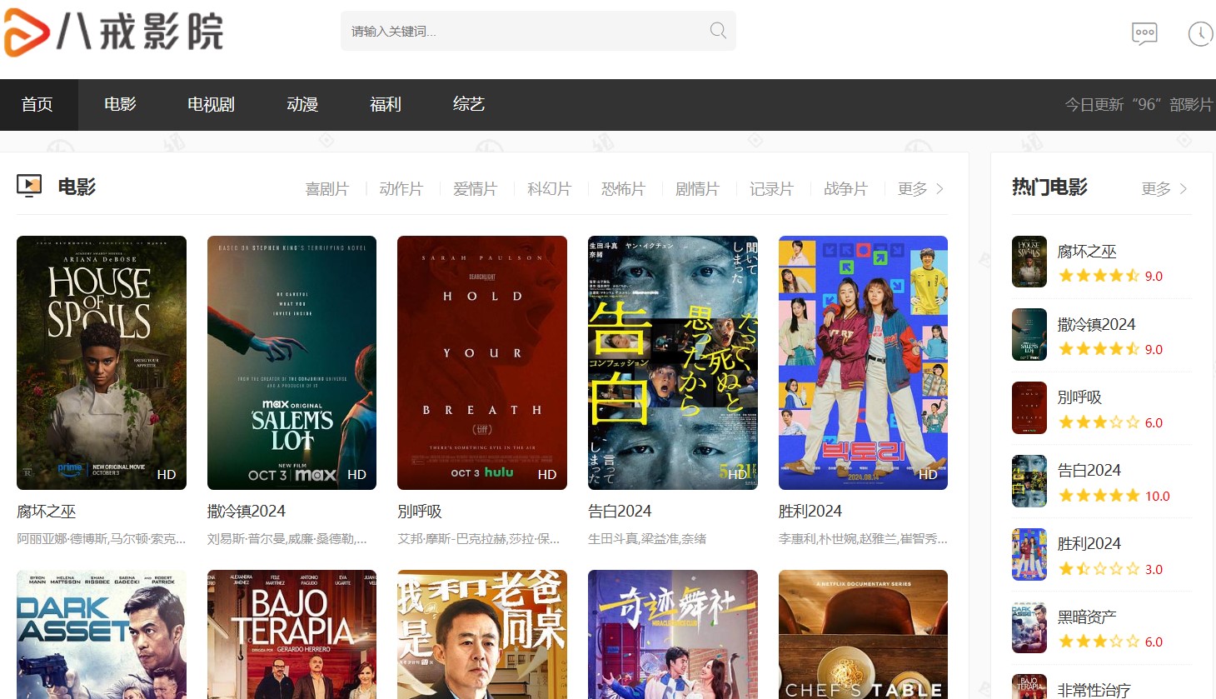Filter by 科幻片 category

pos(549,189)
